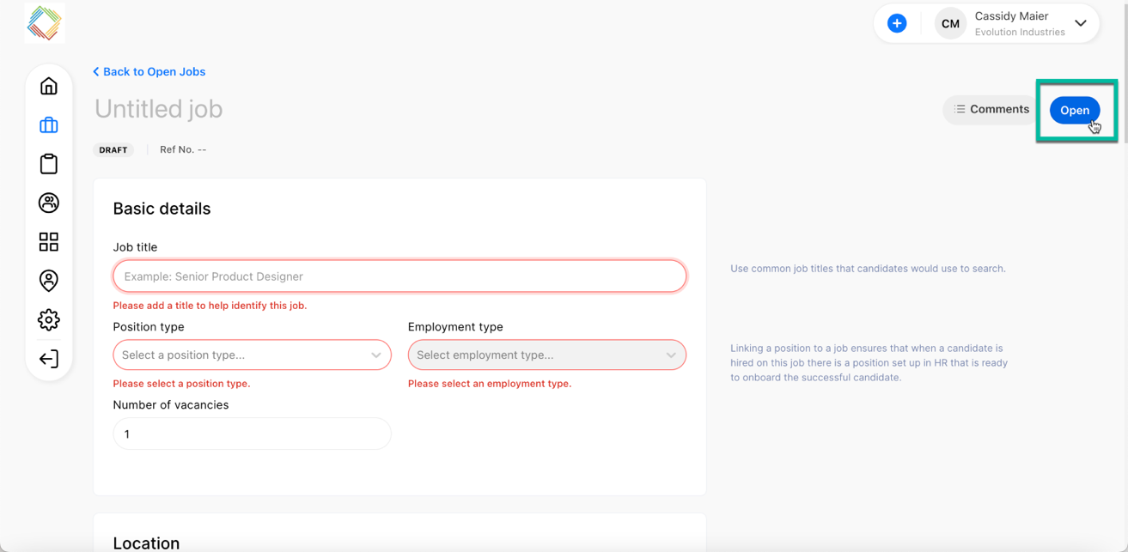
Task: Click the 'Please select an employment type' error
Action: click(x=489, y=383)
